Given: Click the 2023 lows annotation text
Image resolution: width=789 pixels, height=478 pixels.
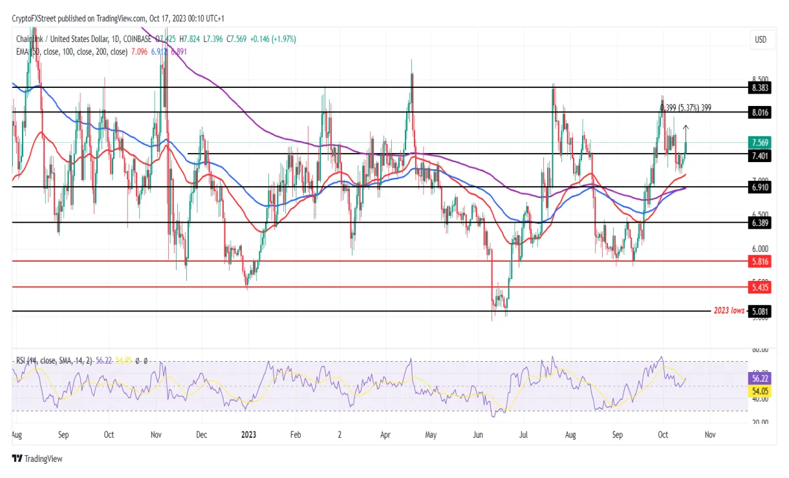Looking at the screenshot, I should (x=728, y=311).
